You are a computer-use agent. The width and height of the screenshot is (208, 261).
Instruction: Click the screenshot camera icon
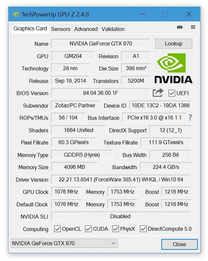(180, 27)
